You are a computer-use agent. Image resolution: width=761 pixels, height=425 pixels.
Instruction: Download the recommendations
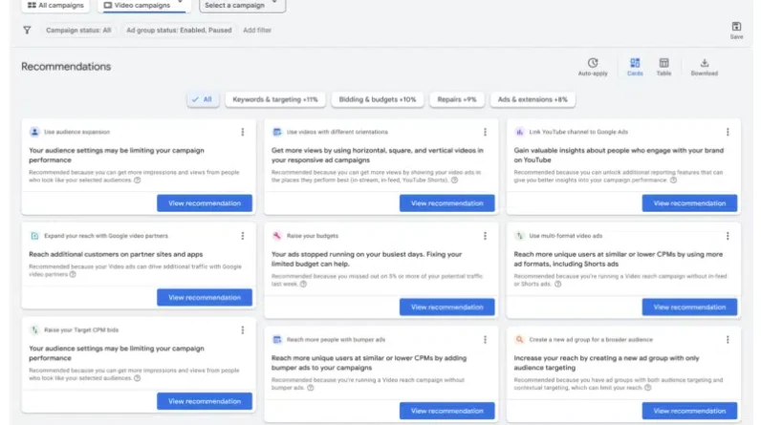tap(705, 67)
